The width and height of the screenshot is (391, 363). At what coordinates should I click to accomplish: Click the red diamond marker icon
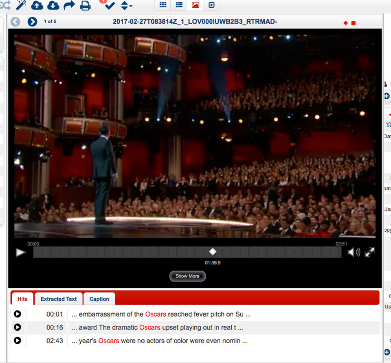coord(346,23)
